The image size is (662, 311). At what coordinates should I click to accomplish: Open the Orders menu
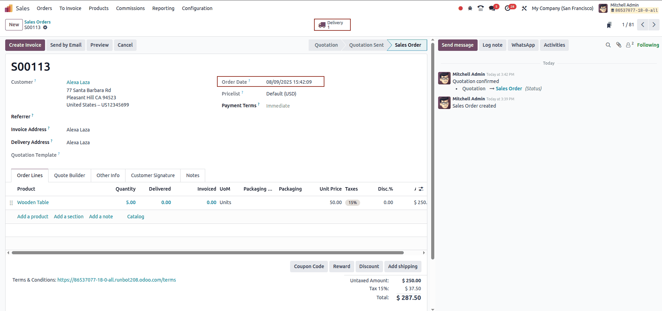pos(44,8)
